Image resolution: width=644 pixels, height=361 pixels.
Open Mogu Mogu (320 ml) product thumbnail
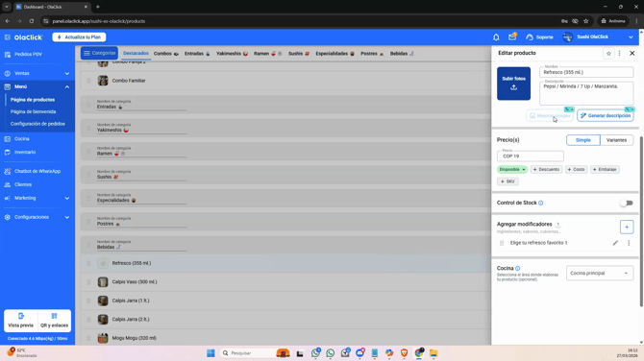pyautogui.click(x=103, y=338)
